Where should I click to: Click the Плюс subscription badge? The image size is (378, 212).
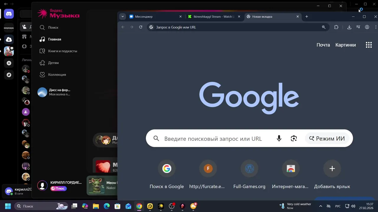click(x=58, y=188)
